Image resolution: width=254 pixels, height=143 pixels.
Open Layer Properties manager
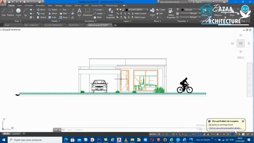tap(110, 13)
